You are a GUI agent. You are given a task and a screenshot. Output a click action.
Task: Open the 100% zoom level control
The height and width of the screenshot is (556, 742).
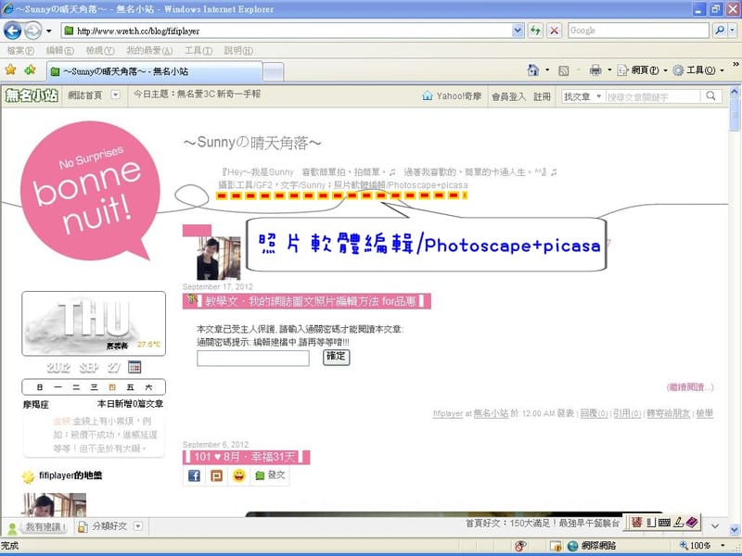pyautogui.click(x=705, y=546)
